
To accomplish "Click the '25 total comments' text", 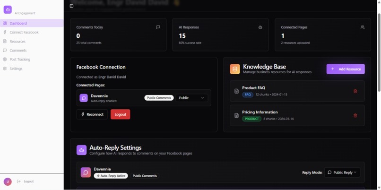I will point(89,43).
